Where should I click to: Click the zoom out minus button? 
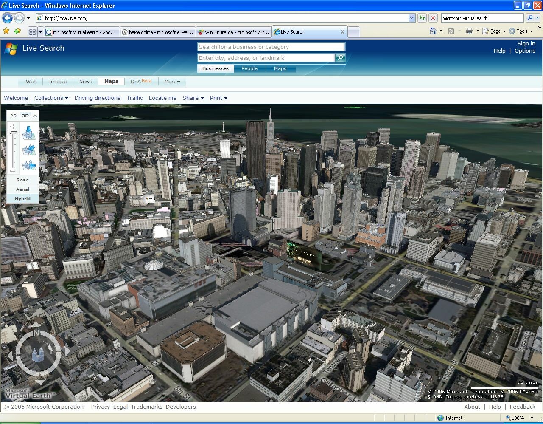point(13,171)
